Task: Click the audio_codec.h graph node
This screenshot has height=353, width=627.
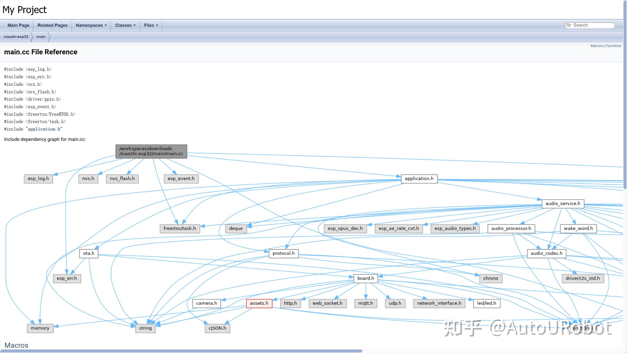Action: (x=546, y=253)
